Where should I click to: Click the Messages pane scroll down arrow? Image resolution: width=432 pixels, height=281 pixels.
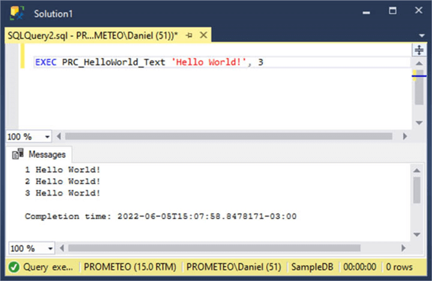pyautogui.click(x=416, y=234)
